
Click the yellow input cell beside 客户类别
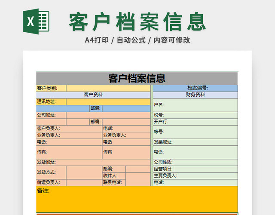point(108,88)
